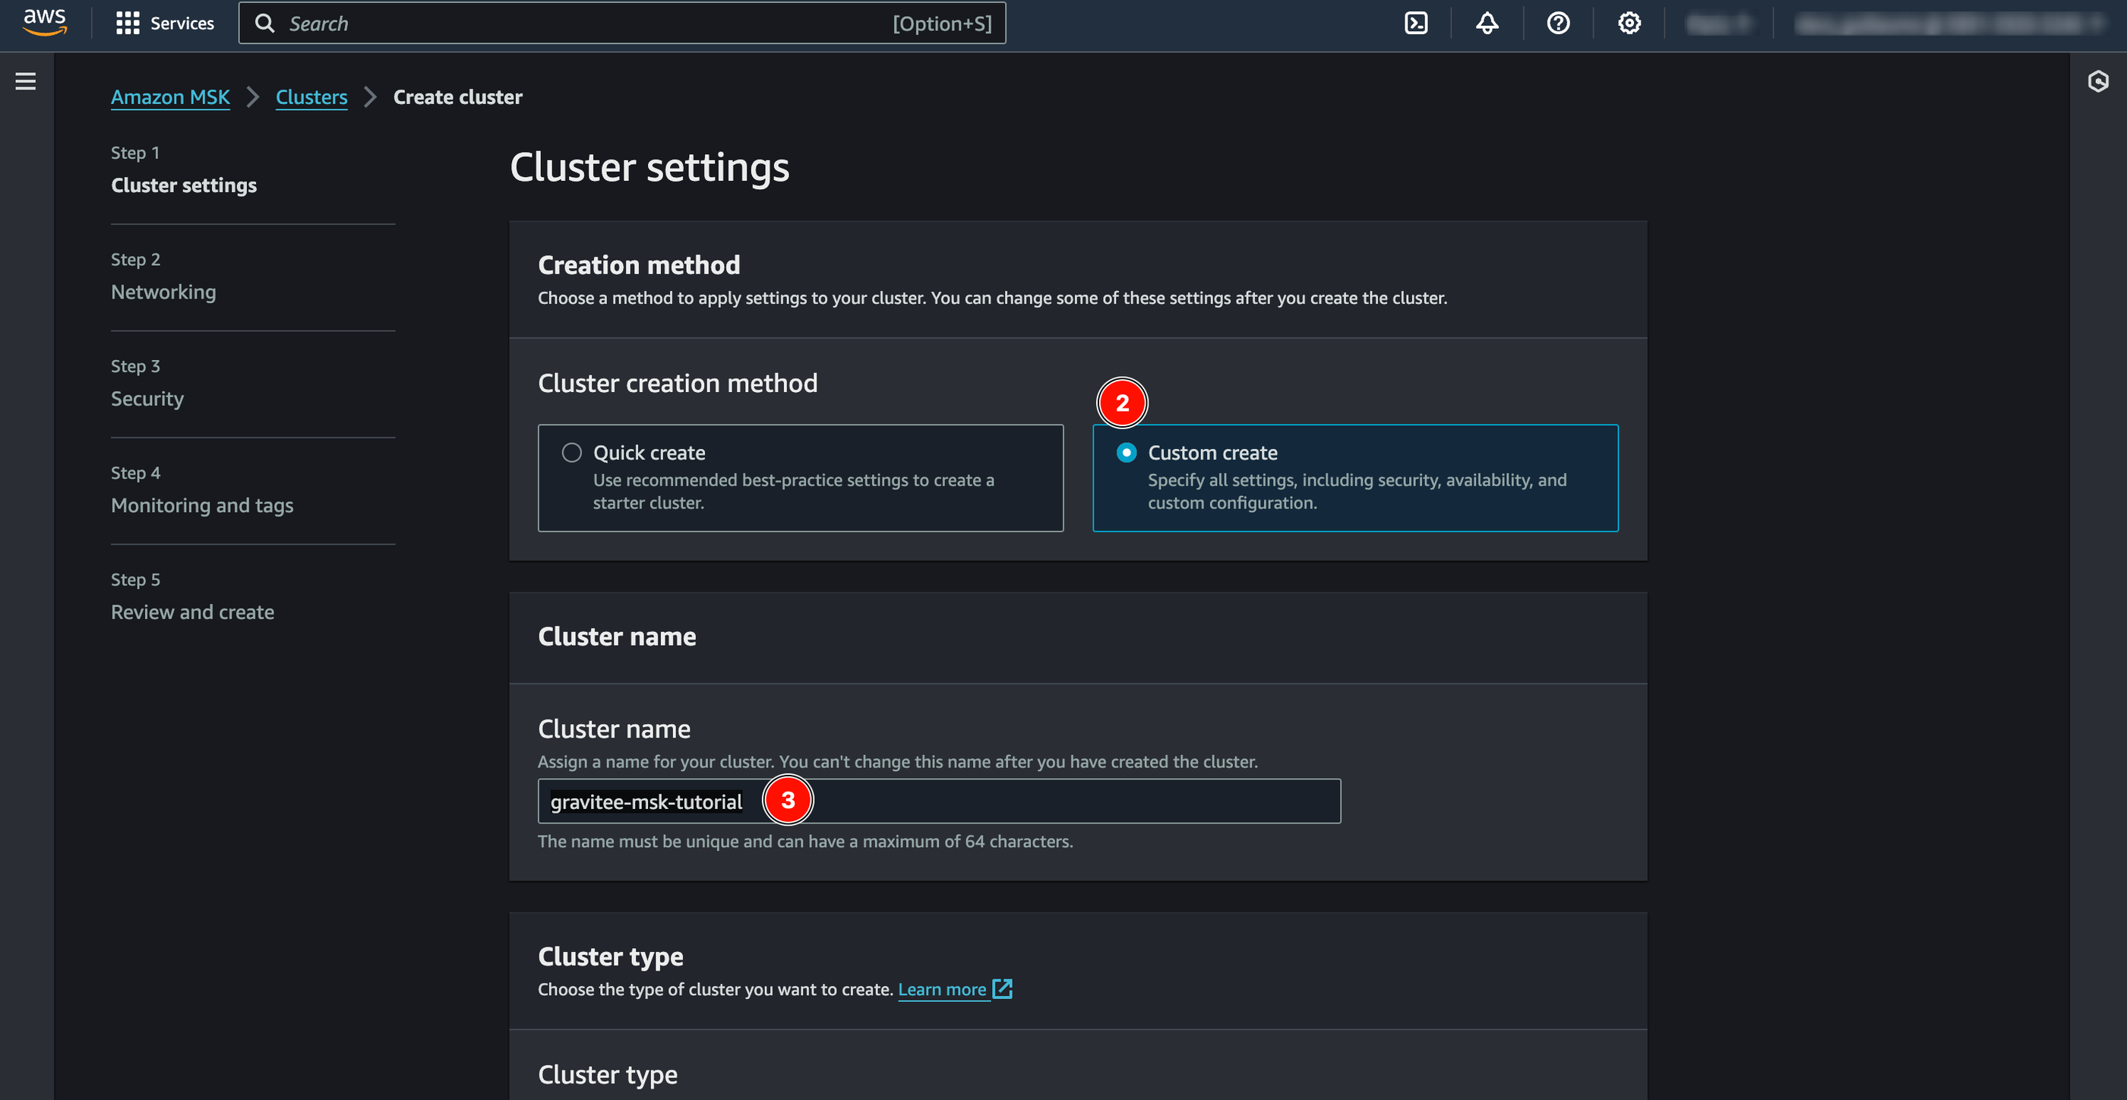The width and height of the screenshot is (2127, 1100).
Task: Open the blurred region selector dropdown
Action: 1718,24
